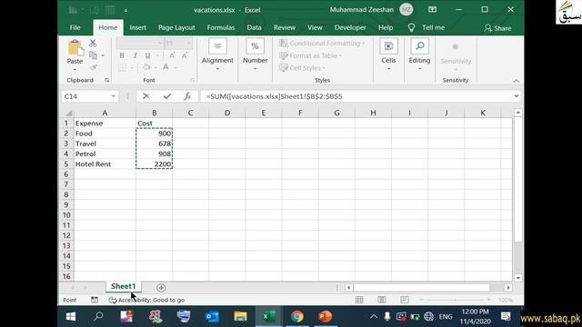Open the Alignment group dropdown
582x327 pixels.
coord(217,54)
